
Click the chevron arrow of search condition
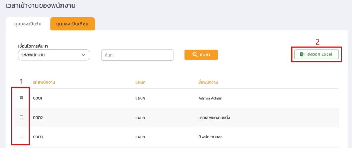(83, 55)
